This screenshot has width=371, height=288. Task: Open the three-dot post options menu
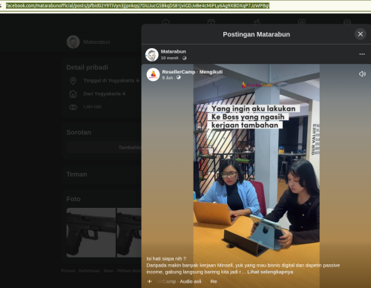pos(362,54)
